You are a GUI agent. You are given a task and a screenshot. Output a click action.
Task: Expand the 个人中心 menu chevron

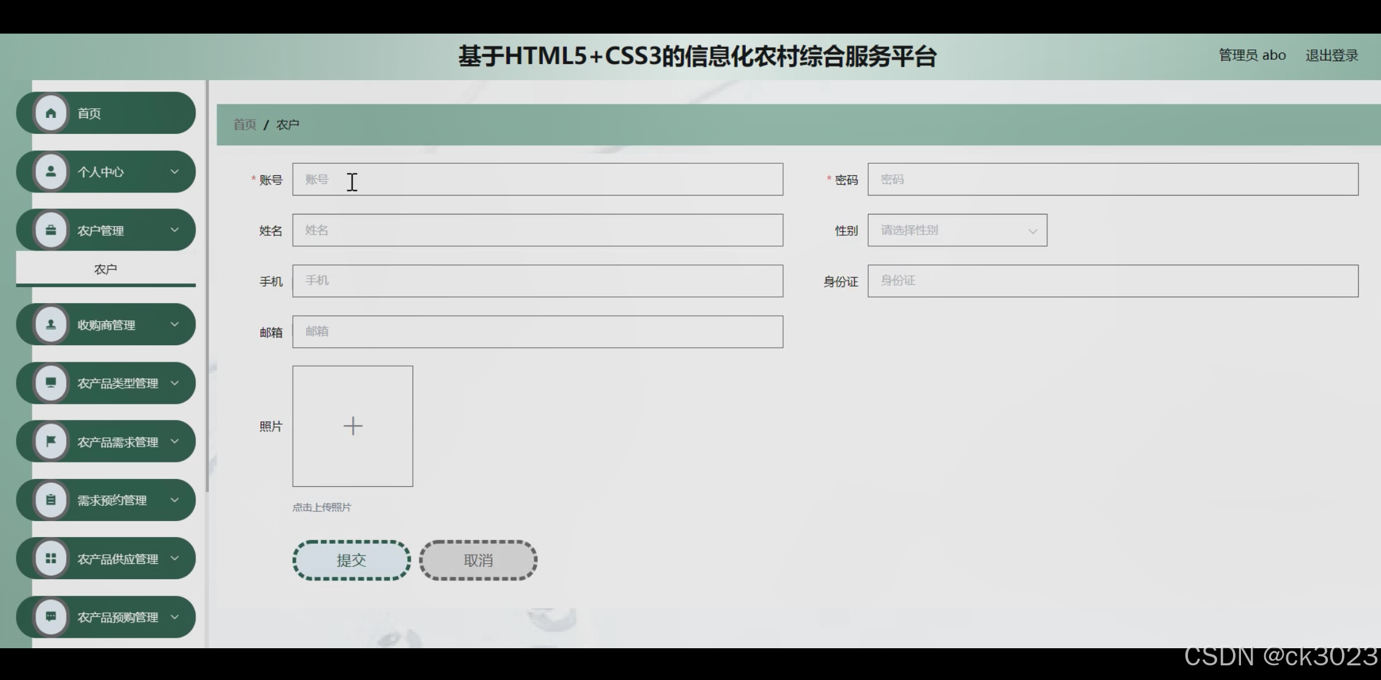tap(176, 172)
